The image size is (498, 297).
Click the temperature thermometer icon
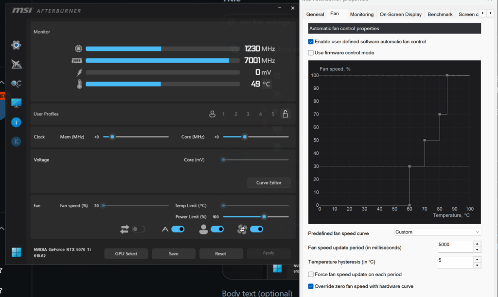tap(79, 84)
